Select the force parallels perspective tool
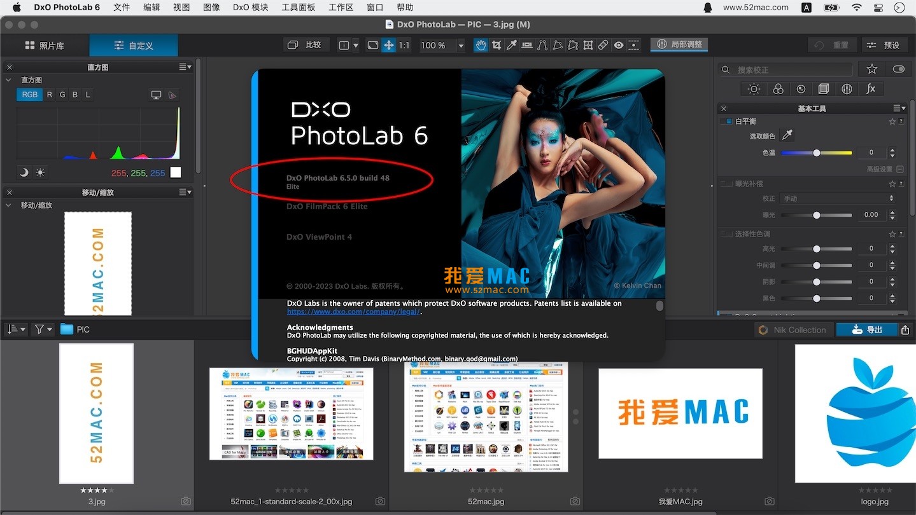 pyautogui.click(x=542, y=45)
